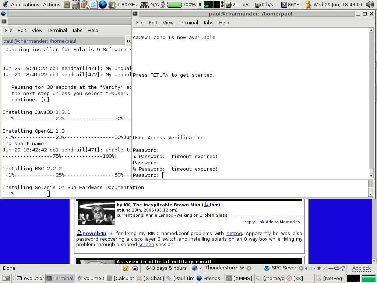Click the reply link on the post
Screen dimensions: 377x283
pos(249,222)
